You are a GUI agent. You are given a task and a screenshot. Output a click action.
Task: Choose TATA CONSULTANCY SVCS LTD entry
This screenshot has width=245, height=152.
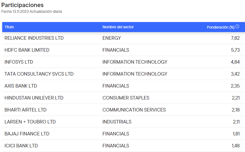pos(39,74)
